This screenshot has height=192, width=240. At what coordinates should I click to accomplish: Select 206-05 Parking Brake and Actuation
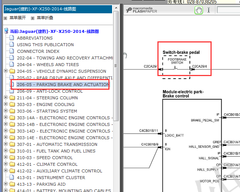[x=63, y=85]
